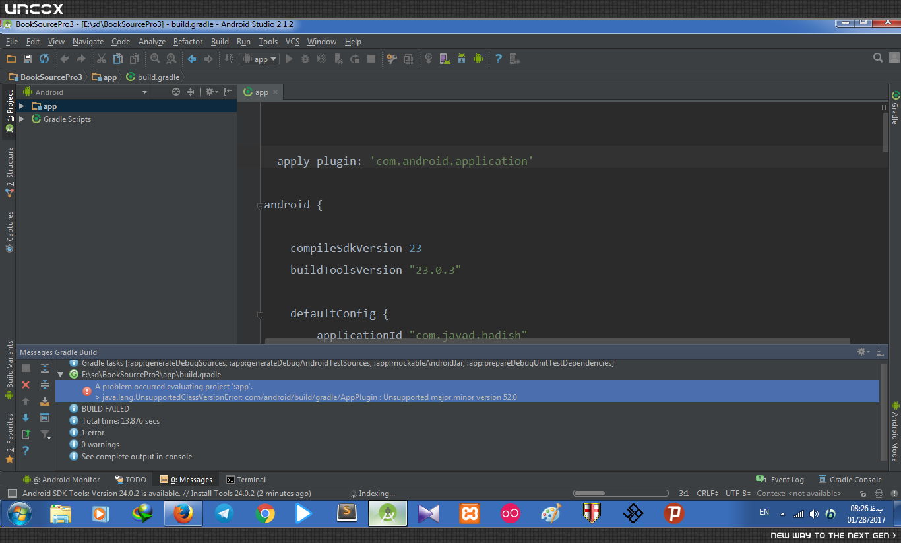The width and height of the screenshot is (901, 543).
Task: Click the Stop square toolbar icon
Action: [x=371, y=59]
